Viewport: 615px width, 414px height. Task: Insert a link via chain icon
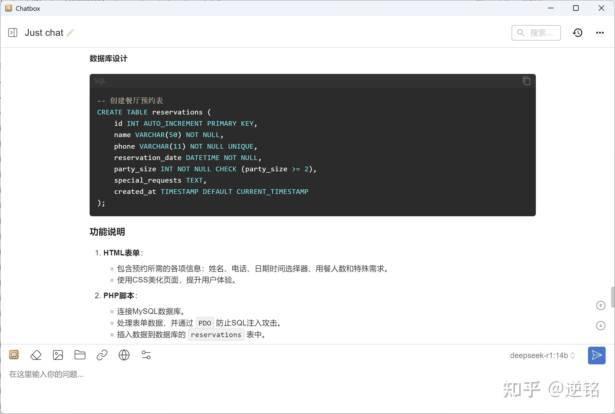[102, 355]
